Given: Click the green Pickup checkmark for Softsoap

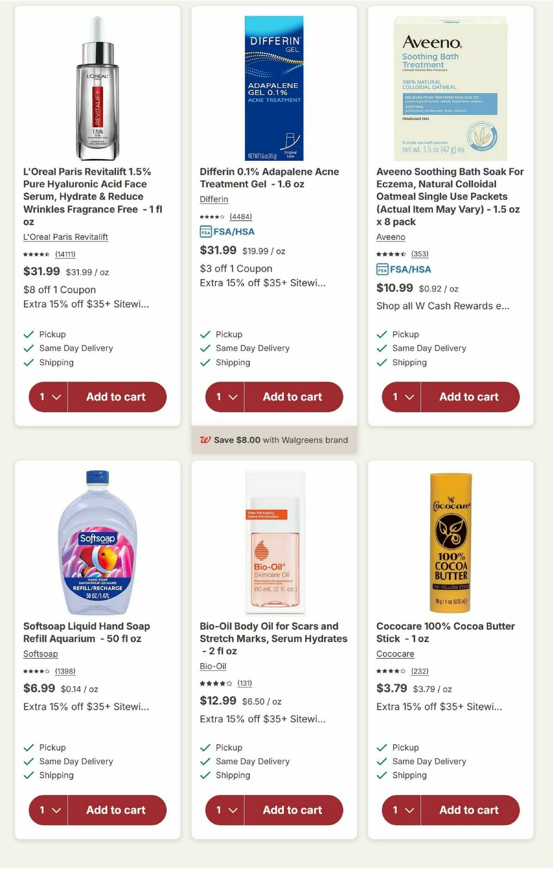Looking at the screenshot, I should click(x=29, y=747).
